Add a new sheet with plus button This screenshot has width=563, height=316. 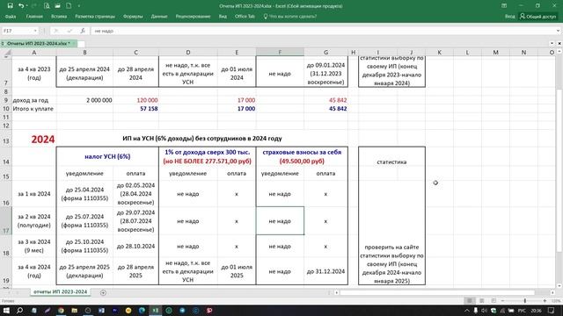tap(103, 292)
